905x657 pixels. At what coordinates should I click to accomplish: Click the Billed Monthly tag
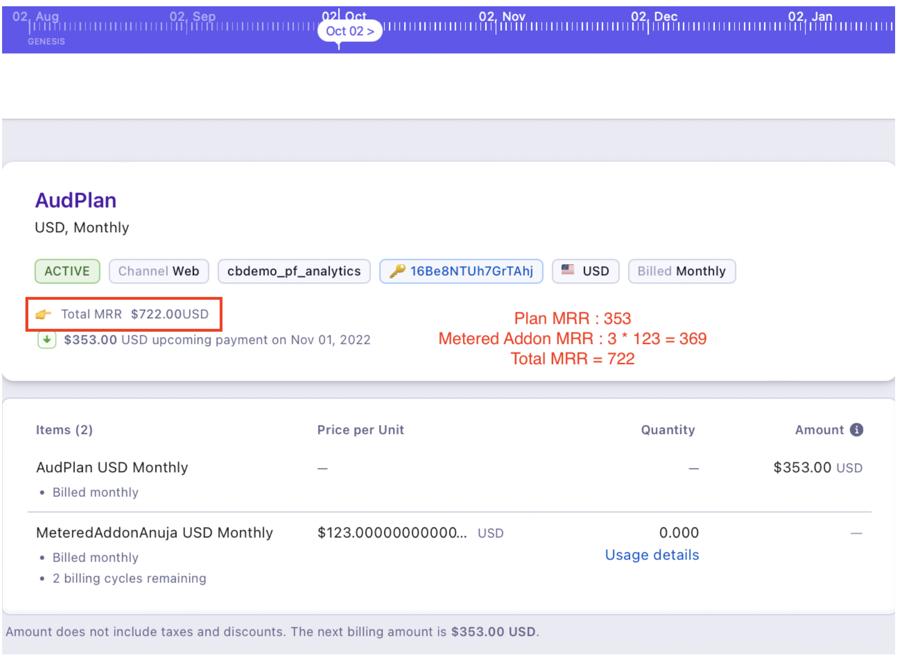click(682, 271)
